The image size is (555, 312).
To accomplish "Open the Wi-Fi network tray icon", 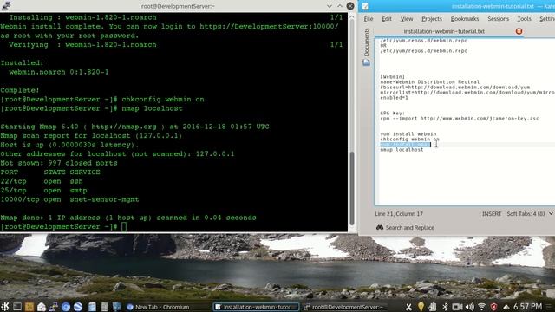I will 482,307.
